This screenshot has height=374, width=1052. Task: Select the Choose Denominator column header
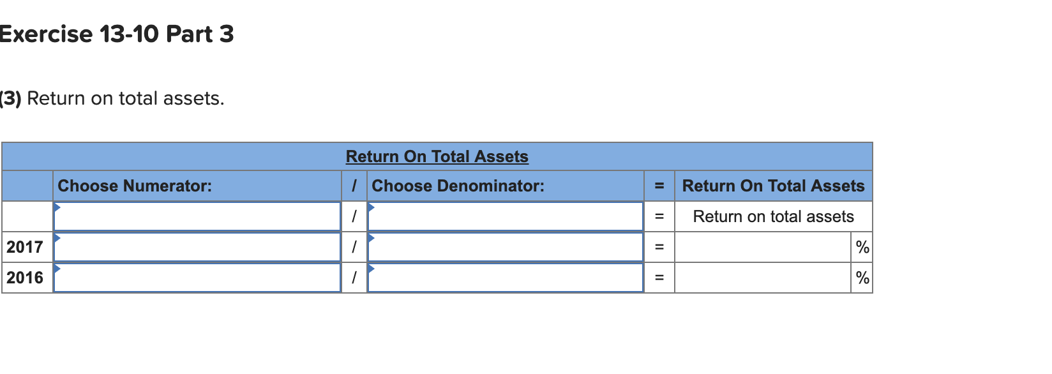[x=458, y=186]
